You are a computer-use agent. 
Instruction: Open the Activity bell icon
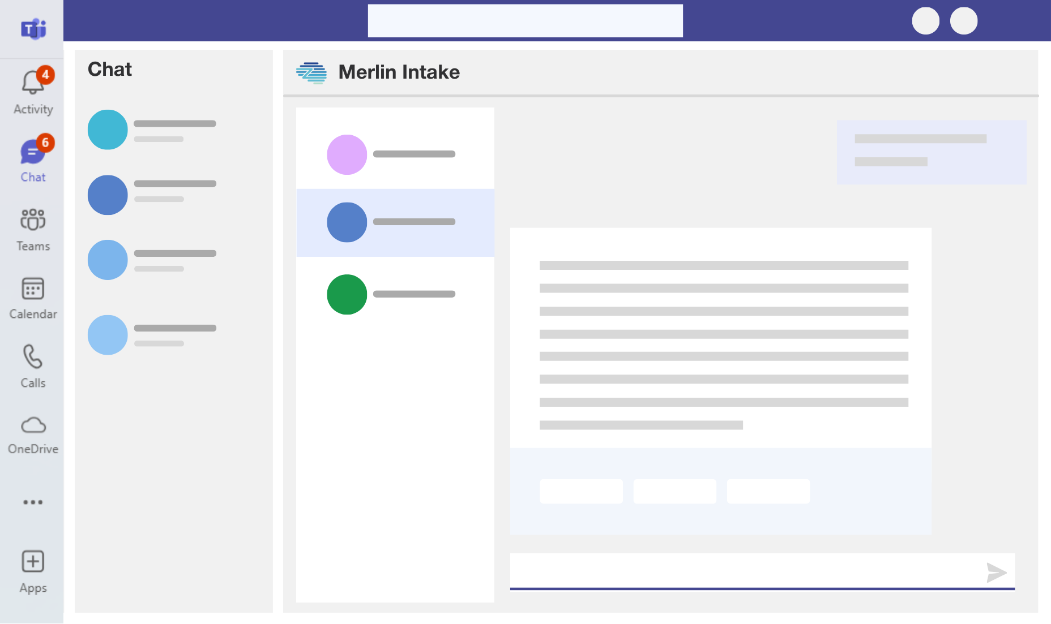(33, 84)
